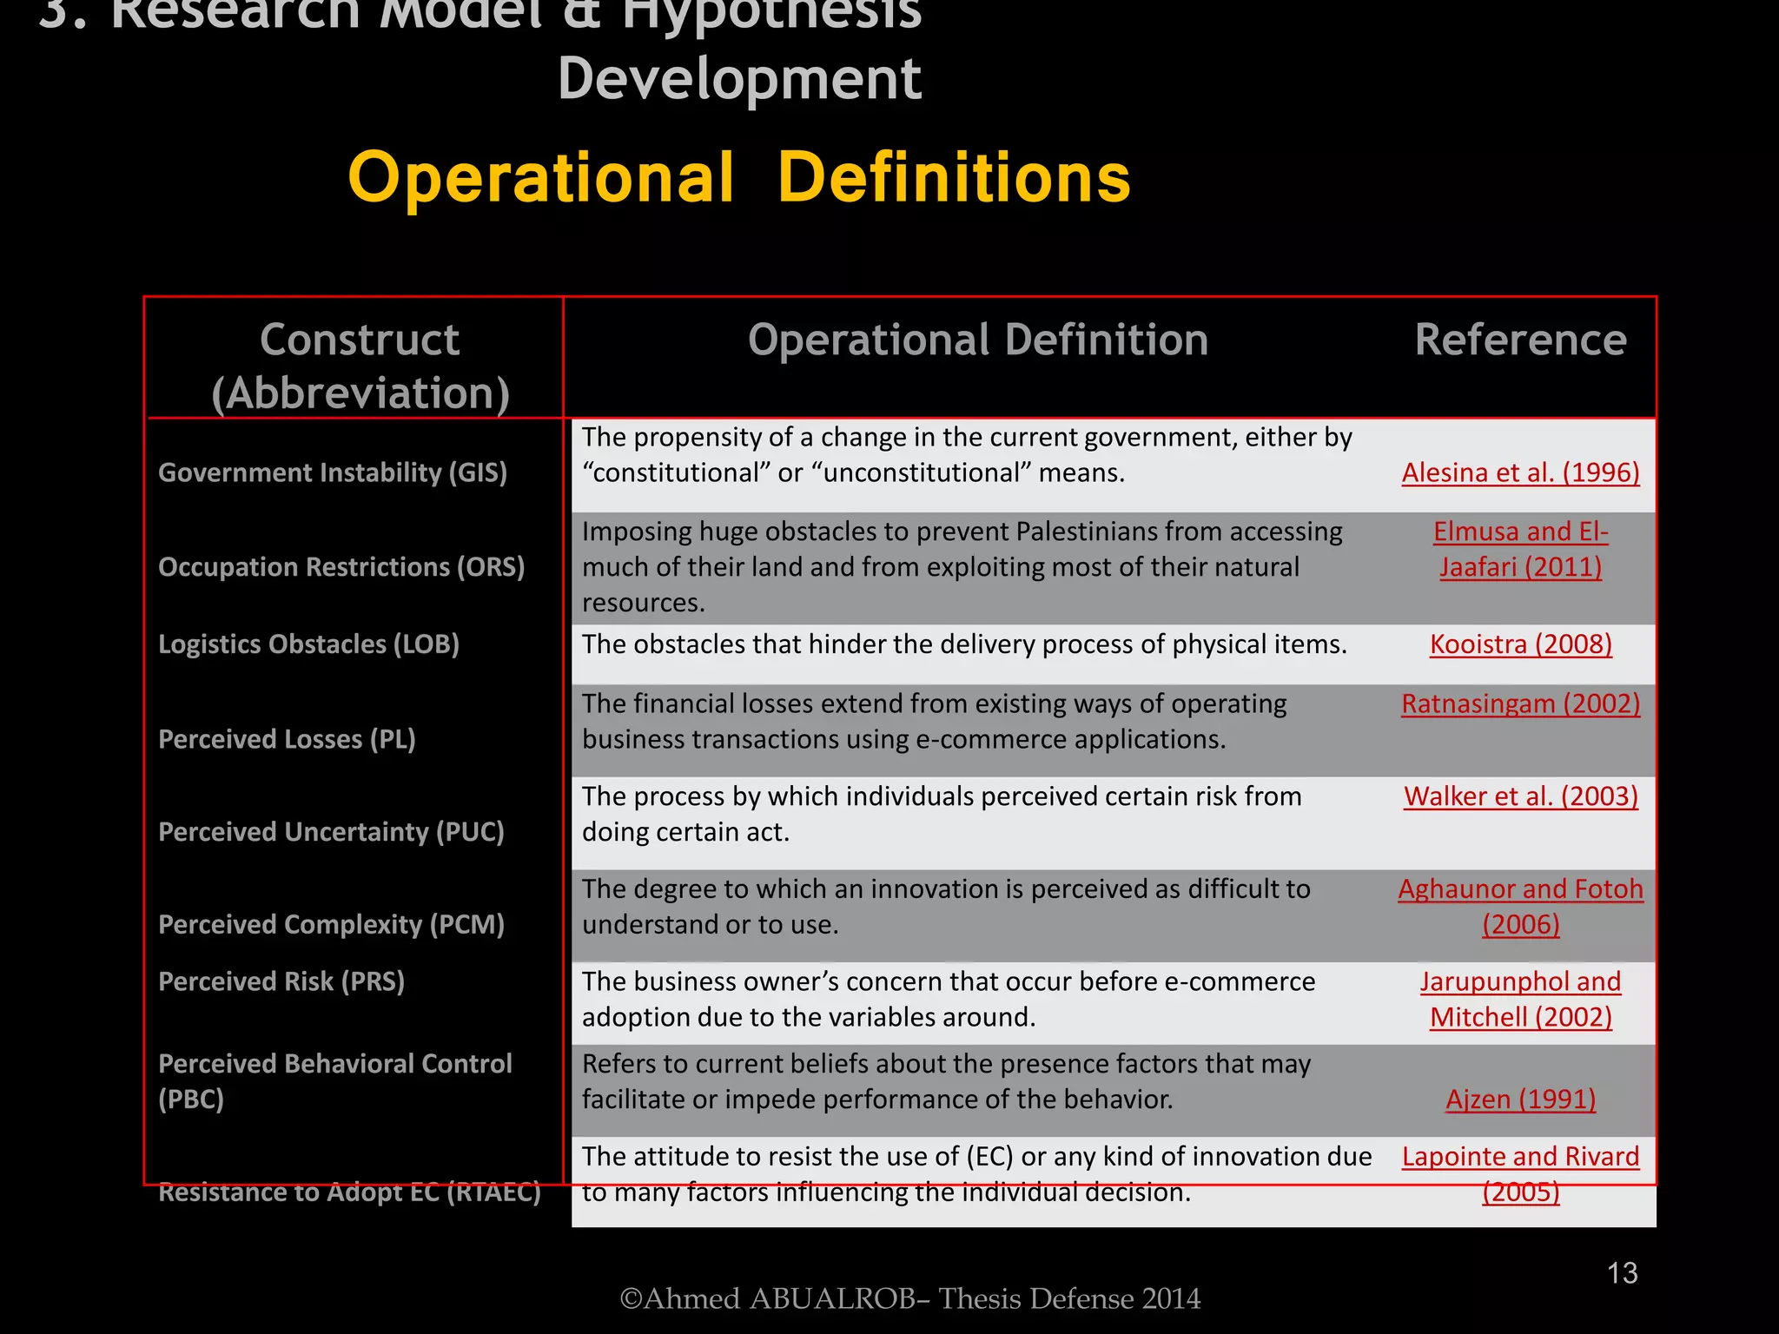Select the text 'The business owner's concern'
Image resolution: width=1779 pixels, height=1334 pixels.
pyautogui.click(x=949, y=1000)
